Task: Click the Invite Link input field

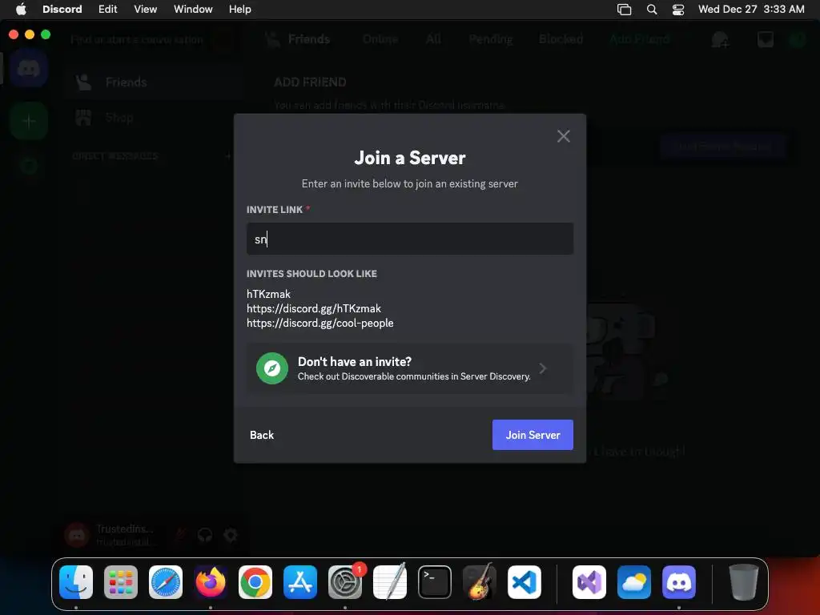Action: point(409,239)
